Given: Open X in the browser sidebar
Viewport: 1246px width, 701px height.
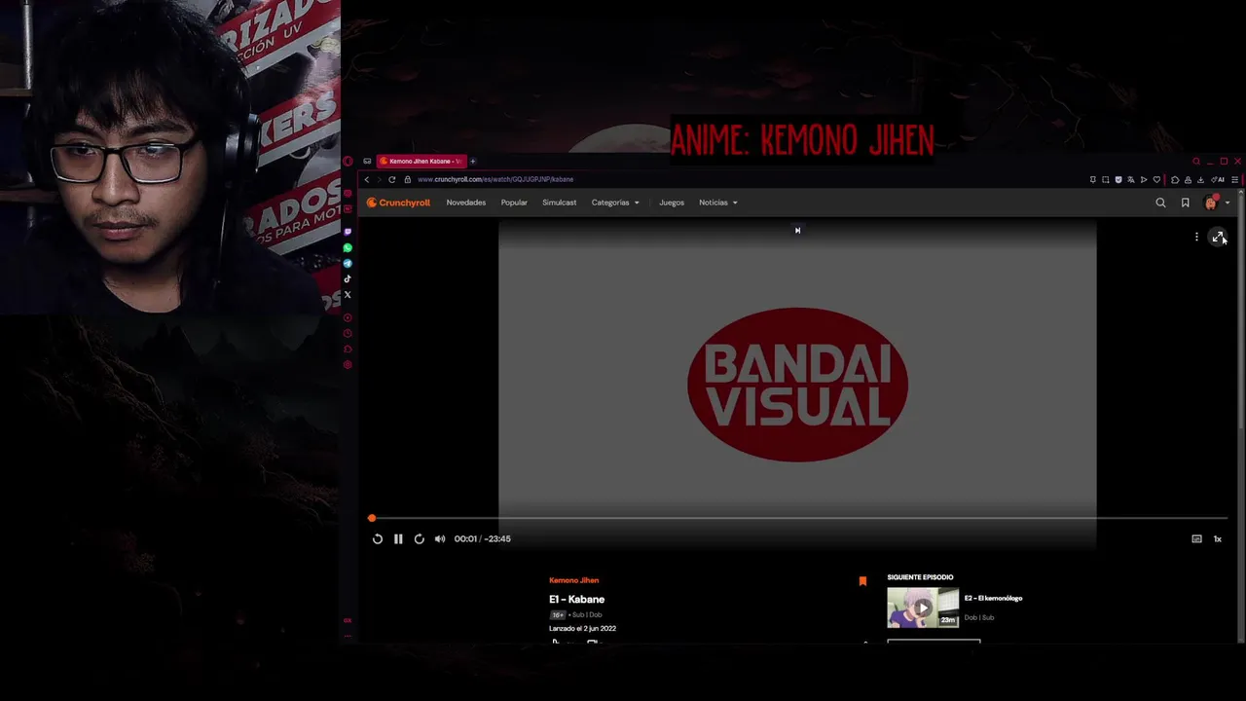Looking at the screenshot, I should pos(348,295).
